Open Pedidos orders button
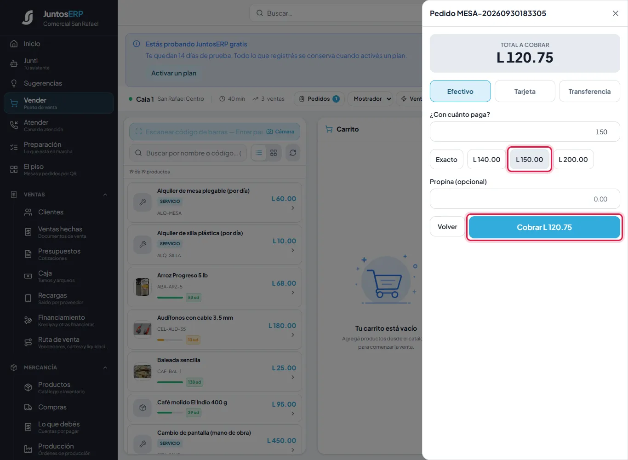The height and width of the screenshot is (460, 628). click(x=319, y=99)
